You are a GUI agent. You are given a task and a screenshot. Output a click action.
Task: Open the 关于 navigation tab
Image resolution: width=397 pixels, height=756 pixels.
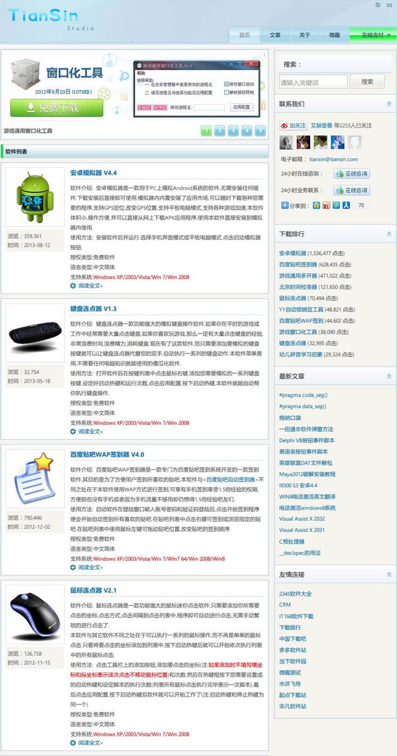(305, 35)
